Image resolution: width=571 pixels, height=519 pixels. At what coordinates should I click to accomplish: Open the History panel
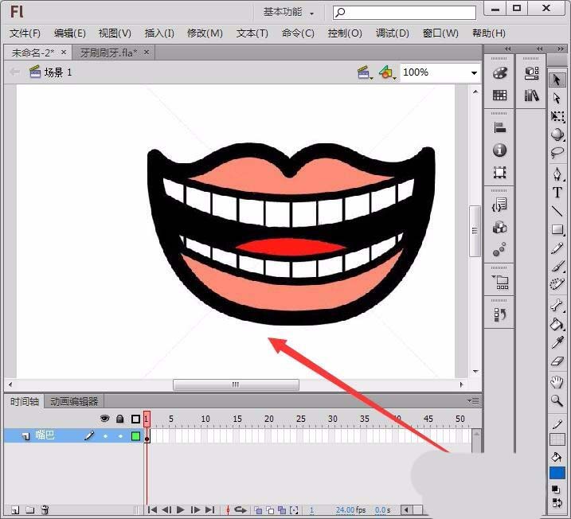(x=499, y=314)
